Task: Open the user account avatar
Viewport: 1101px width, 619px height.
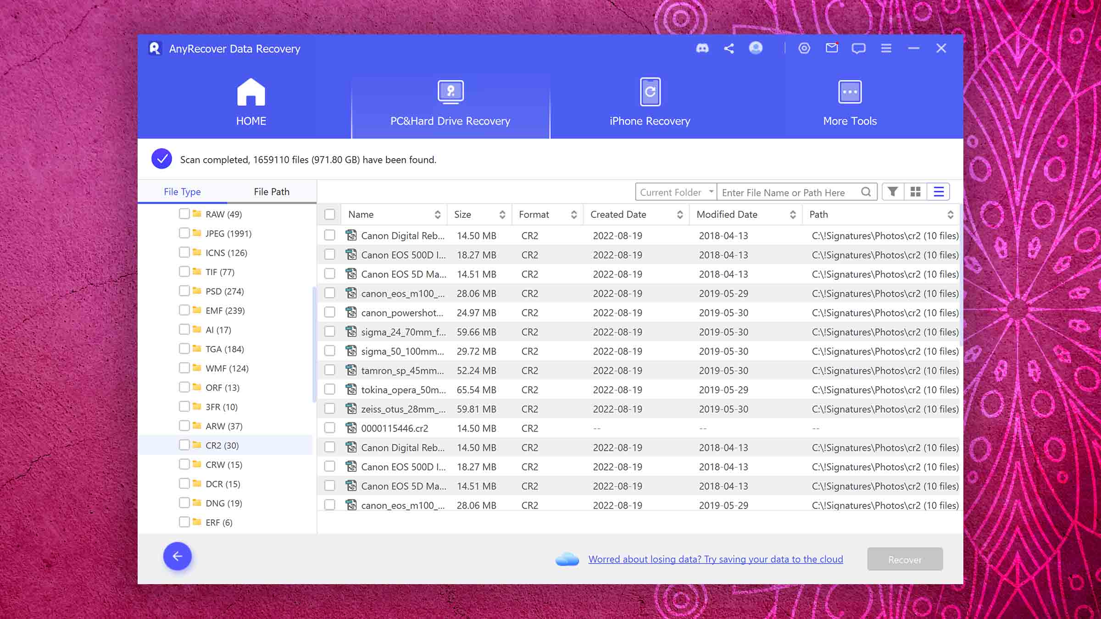Action: point(756,48)
